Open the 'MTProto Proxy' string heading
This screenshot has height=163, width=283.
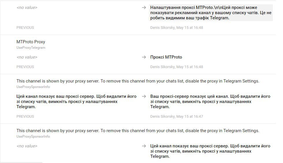(x=31, y=42)
